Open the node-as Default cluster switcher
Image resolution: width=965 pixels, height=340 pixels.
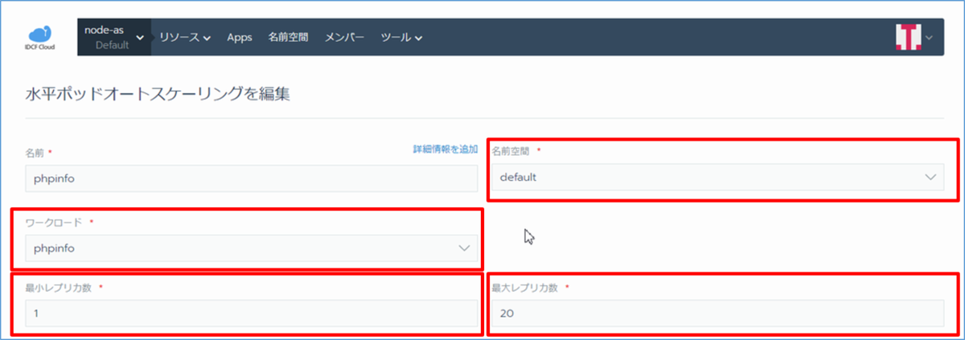point(113,37)
